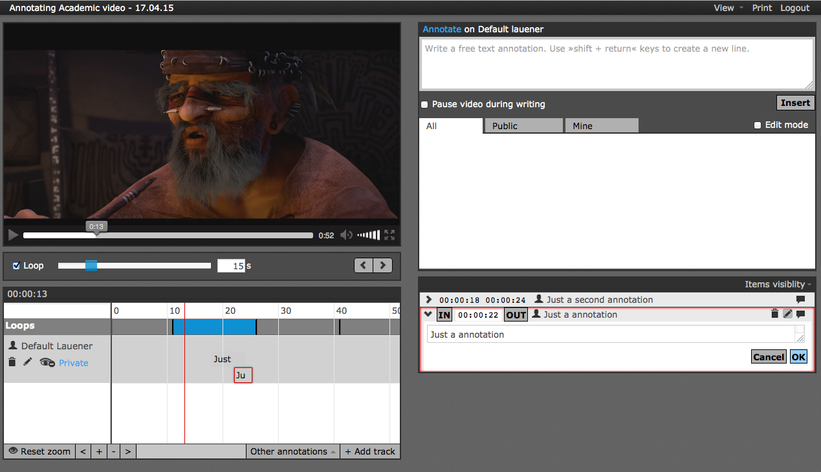The height and width of the screenshot is (472, 821).
Task: Switch to the Public annotations tab
Action: [x=523, y=126]
